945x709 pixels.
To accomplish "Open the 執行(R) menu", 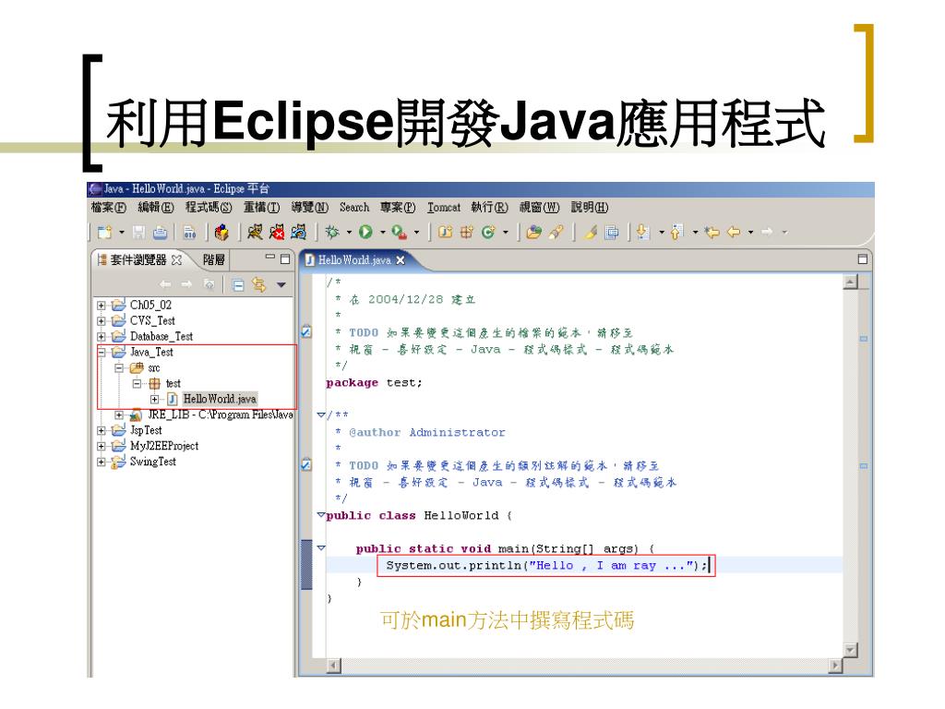I will coord(490,208).
